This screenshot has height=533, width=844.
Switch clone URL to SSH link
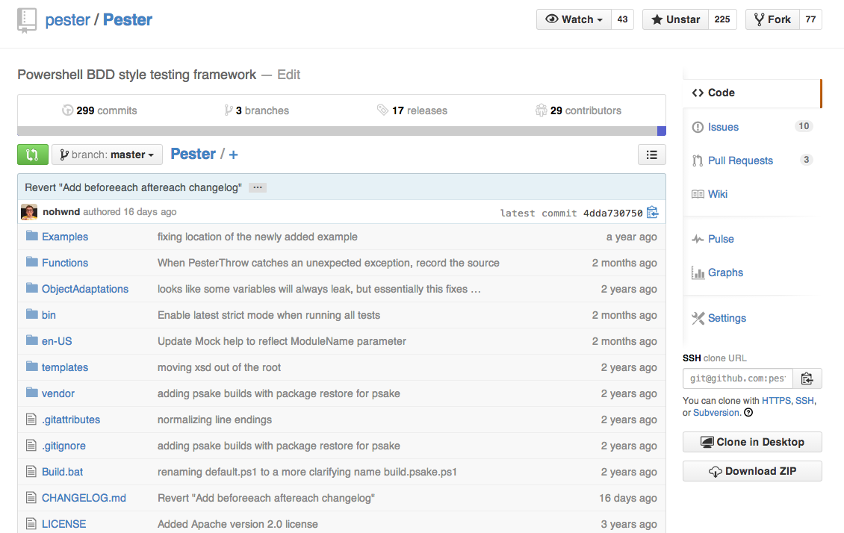coord(804,401)
